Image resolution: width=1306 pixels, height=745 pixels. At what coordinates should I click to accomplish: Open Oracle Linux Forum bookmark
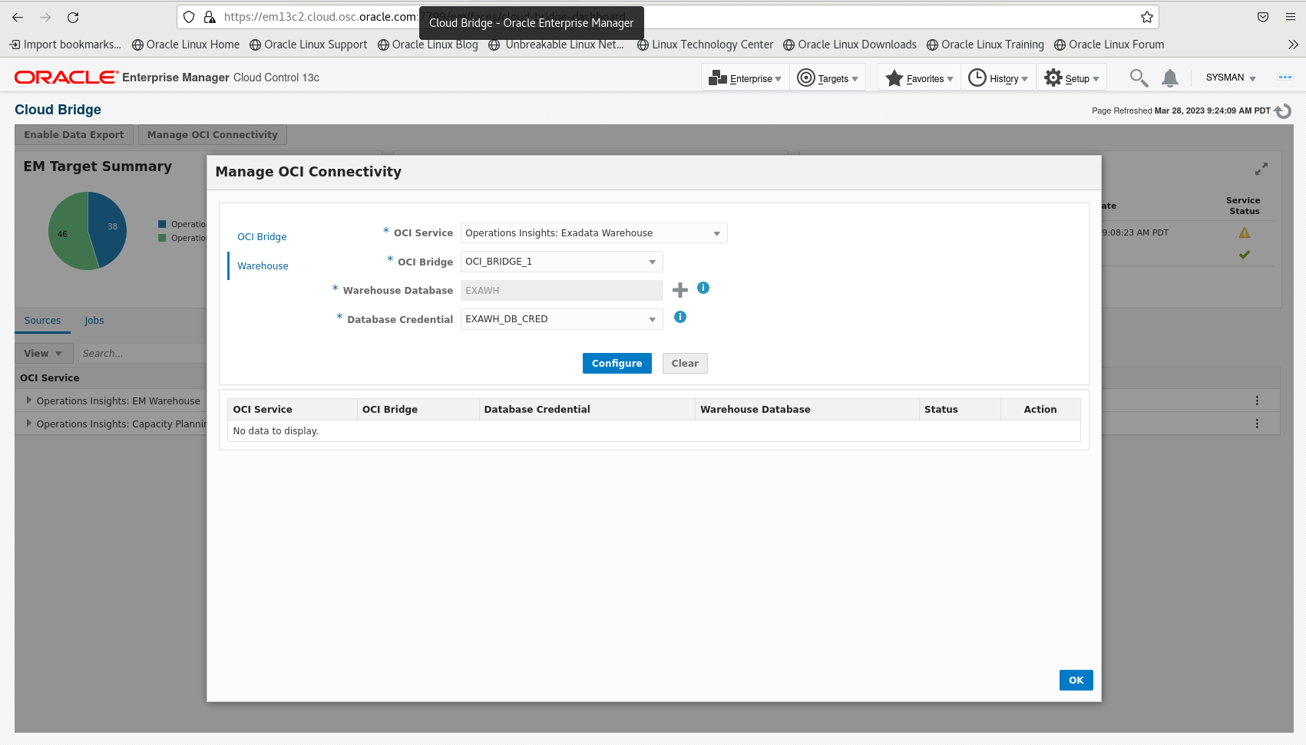click(1109, 45)
